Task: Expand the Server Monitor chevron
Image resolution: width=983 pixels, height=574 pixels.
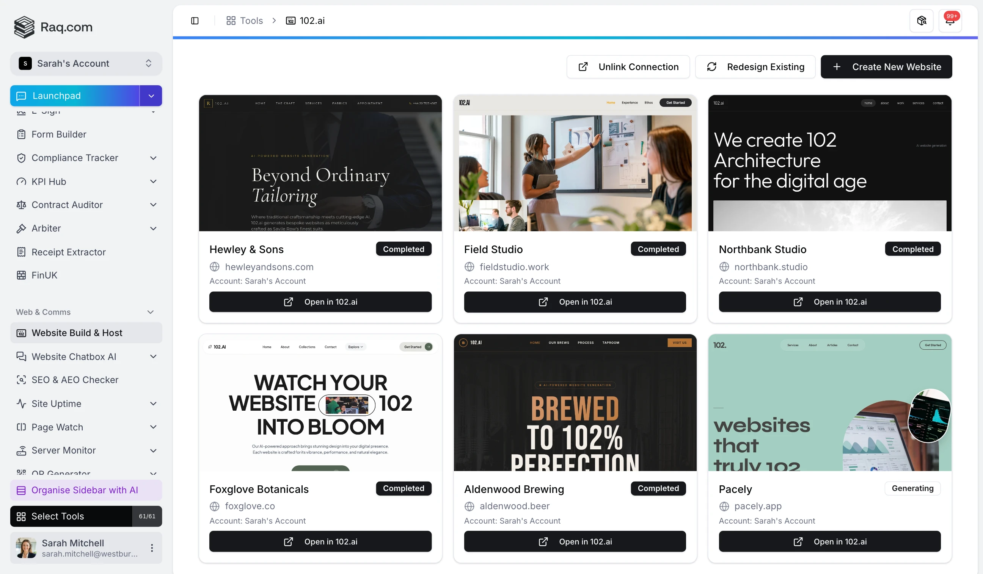Action: [153, 450]
